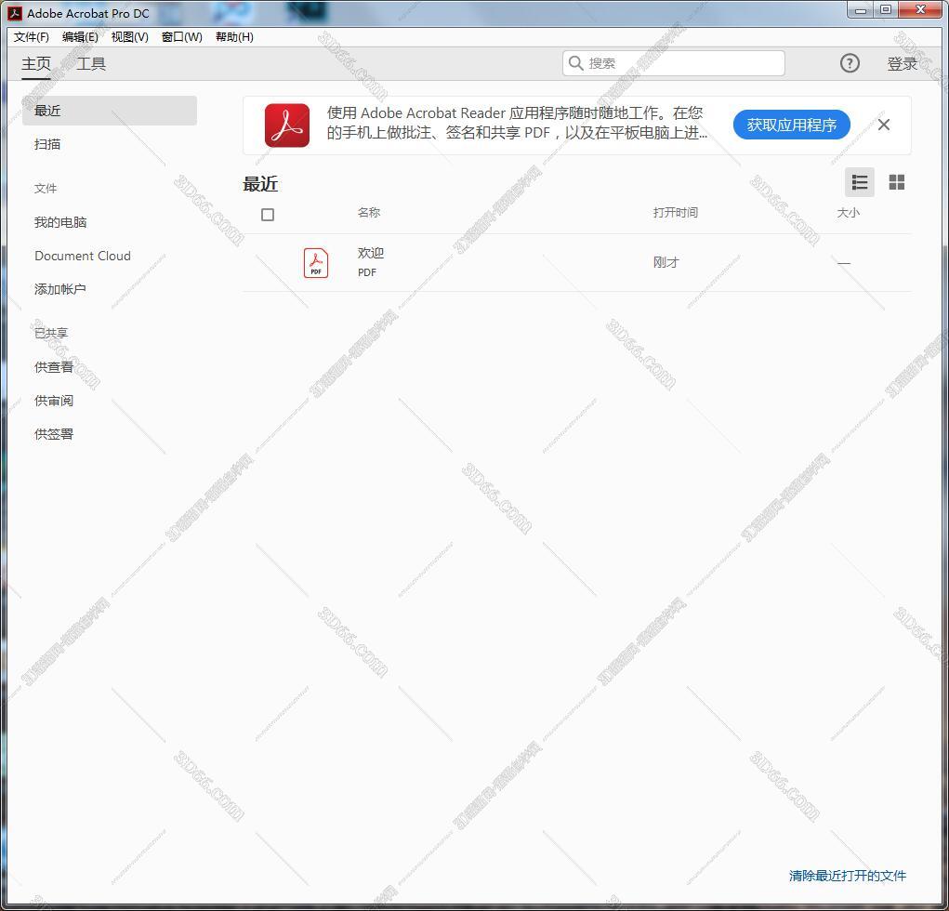Click the Acrobat title bar app icon

click(15, 13)
